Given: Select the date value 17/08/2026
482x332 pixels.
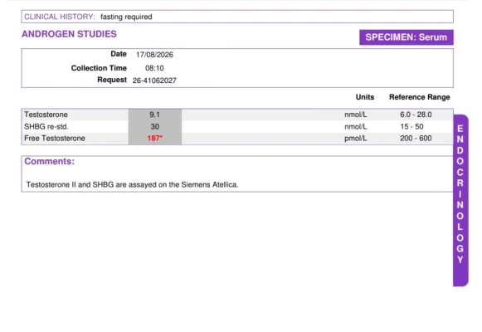Looking at the screenshot, I should click(154, 55).
